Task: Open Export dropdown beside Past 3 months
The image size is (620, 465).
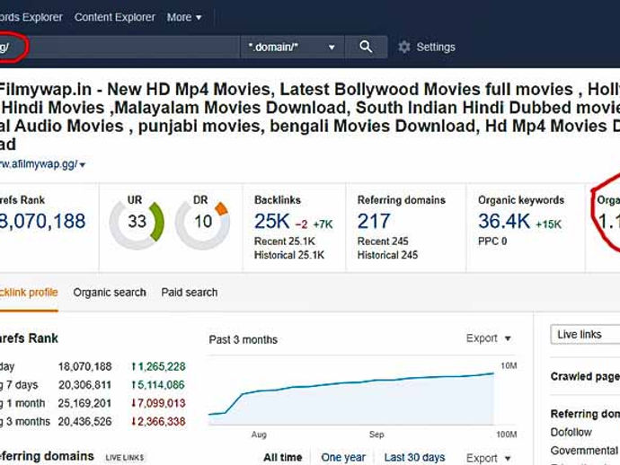Action: [489, 338]
